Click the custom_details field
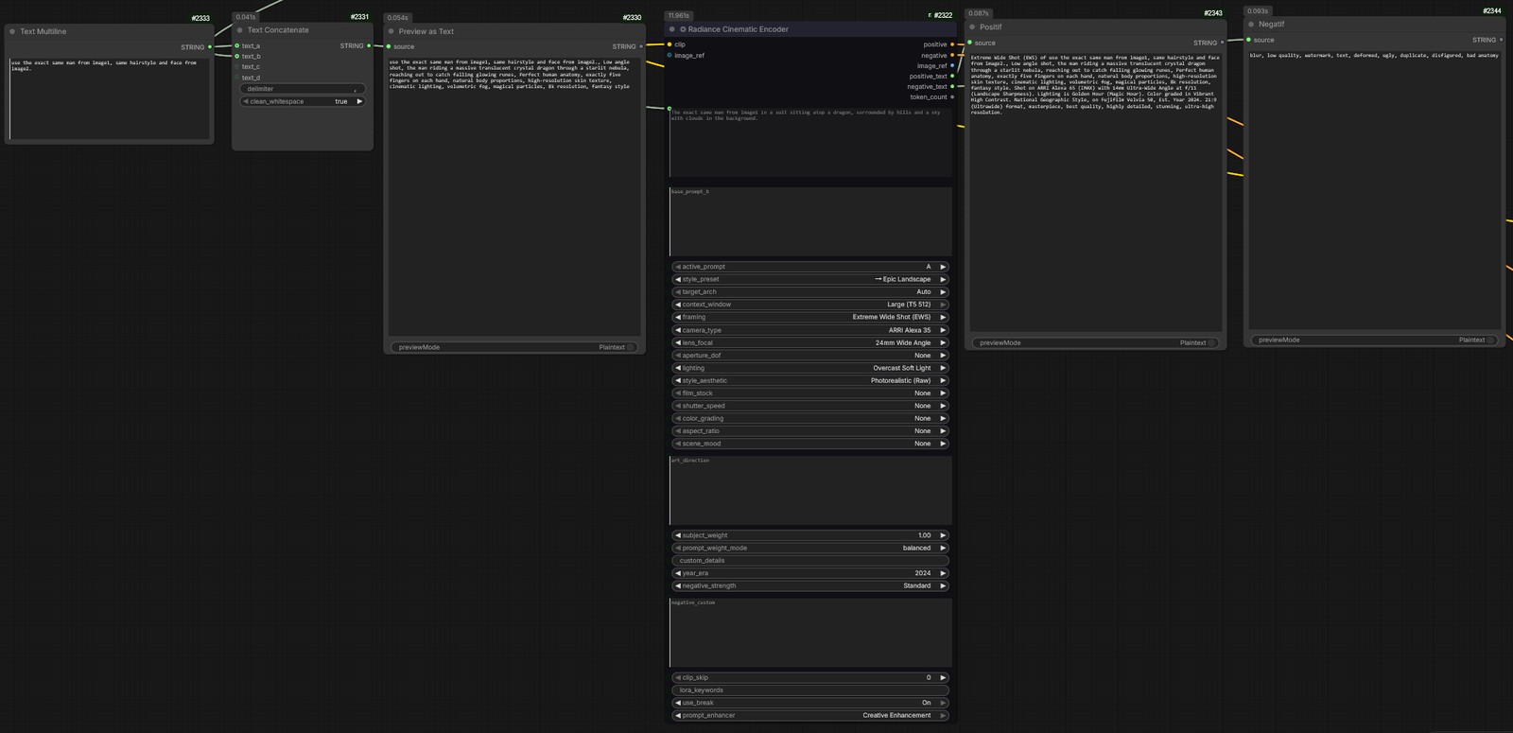Screen dimensions: 1513x733 [809, 560]
